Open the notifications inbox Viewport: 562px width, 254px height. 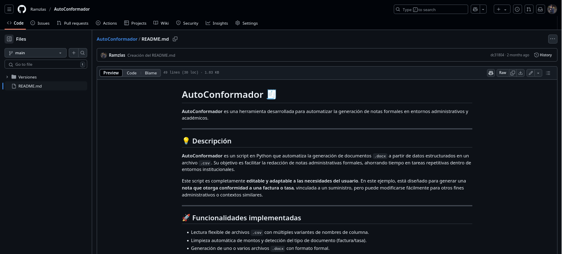[x=541, y=9]
